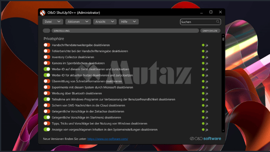Select 'Sichern von SMS-Nachrichten in die Cloud' text
270x152 pixels.
[x=88, y=105]
